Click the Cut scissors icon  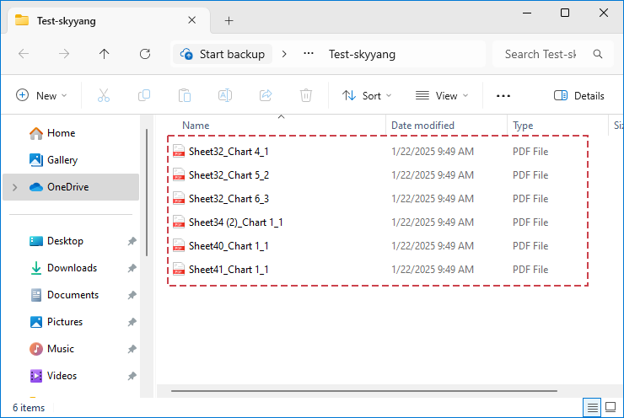104,95
